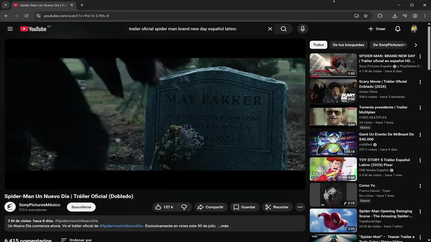Click the Compartir share button
This screenshot has width=431, height=242.
(211, 207)
